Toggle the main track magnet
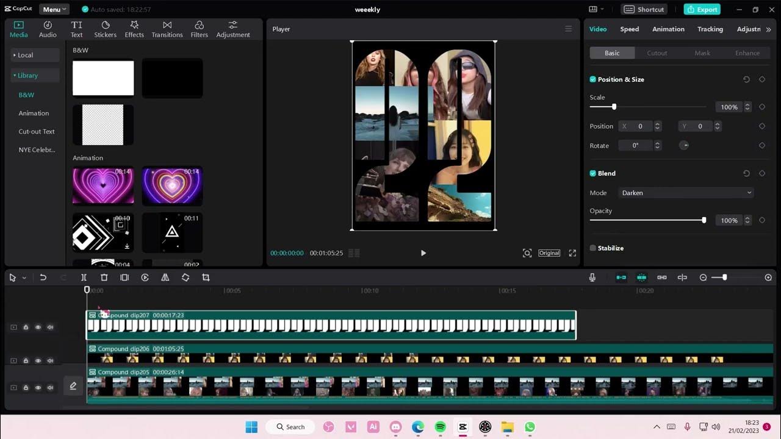This screenshot has height=439, width=781. pos(621,277)
